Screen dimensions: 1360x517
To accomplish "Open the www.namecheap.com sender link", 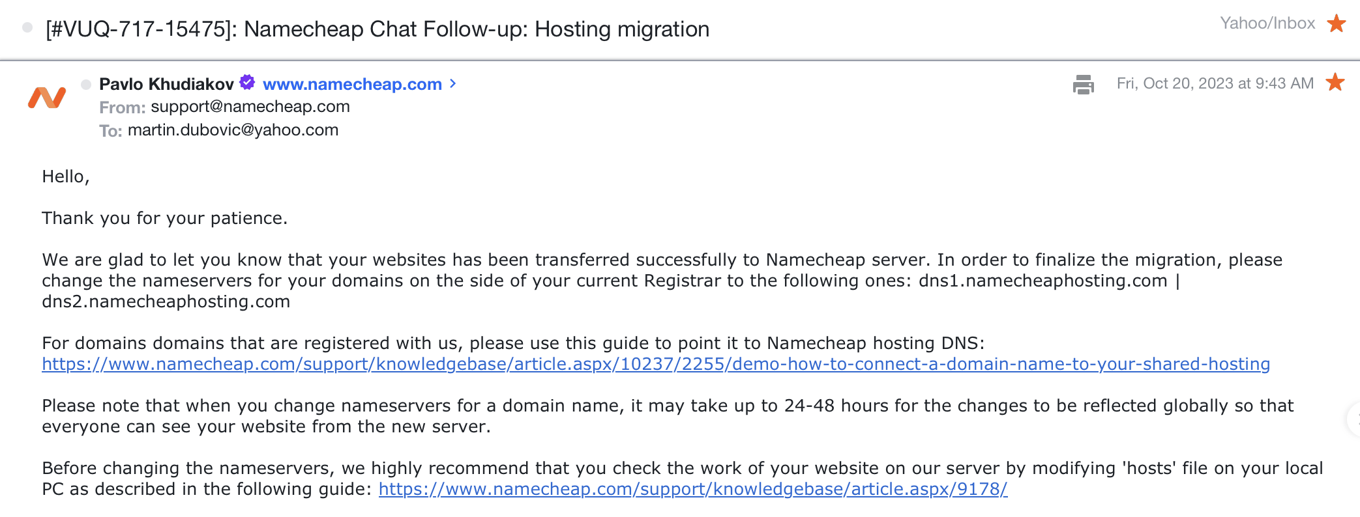I will click(x=352, y=84).
